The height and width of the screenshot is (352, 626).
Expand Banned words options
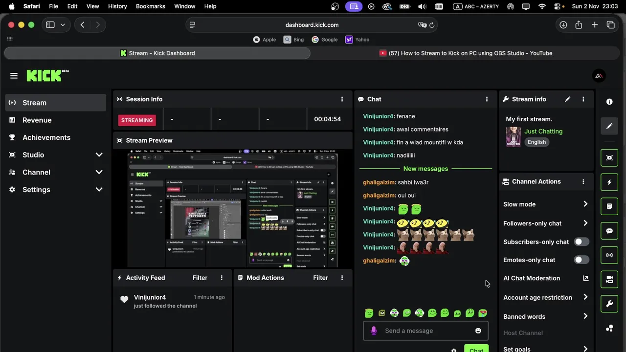585,316
